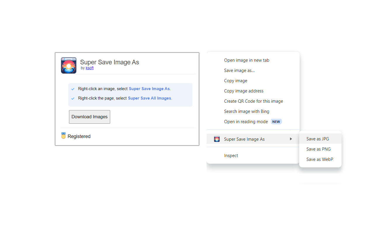
Task: Select Inspect in the context menu
Action: pyautogui.click(x=231, y=156)
